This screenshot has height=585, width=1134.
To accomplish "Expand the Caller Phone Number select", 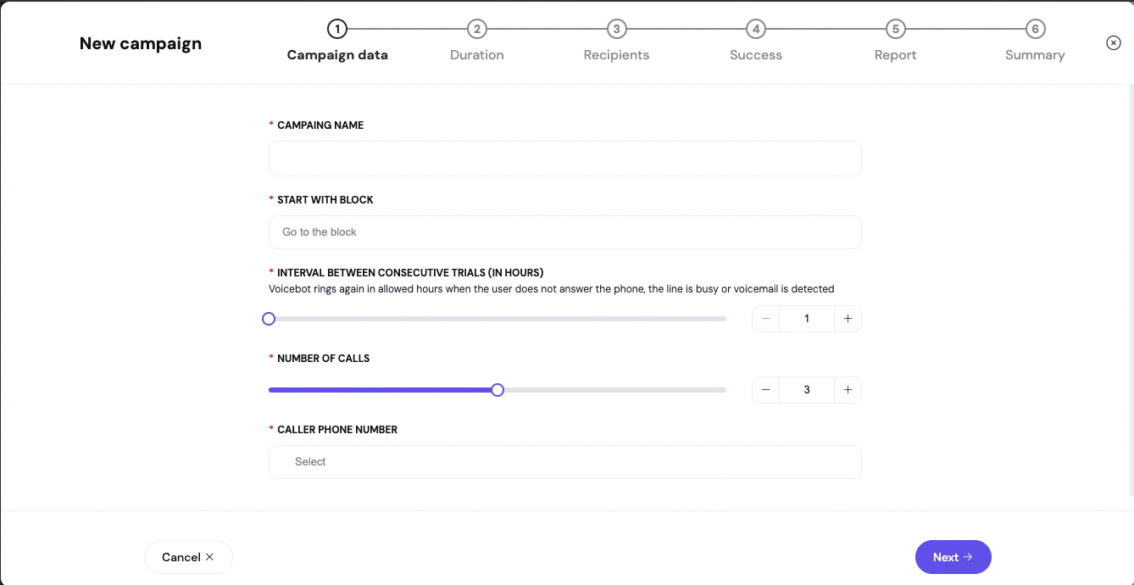I will pyautogui.click(x=564, y=462).
